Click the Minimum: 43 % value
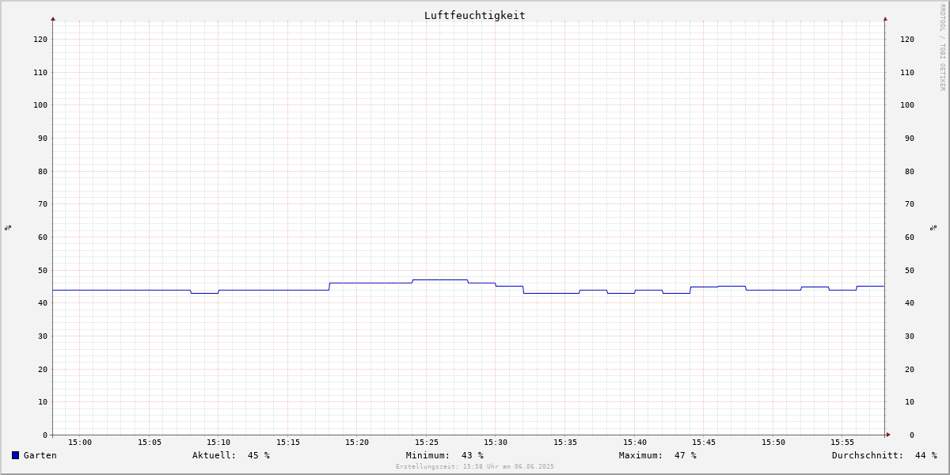Image resolution: width=950 pixels, height=475 pixels. coord(445,455)
